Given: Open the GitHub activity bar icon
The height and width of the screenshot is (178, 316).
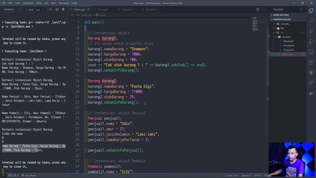Looking at the screenshot, I should point(311,73).
